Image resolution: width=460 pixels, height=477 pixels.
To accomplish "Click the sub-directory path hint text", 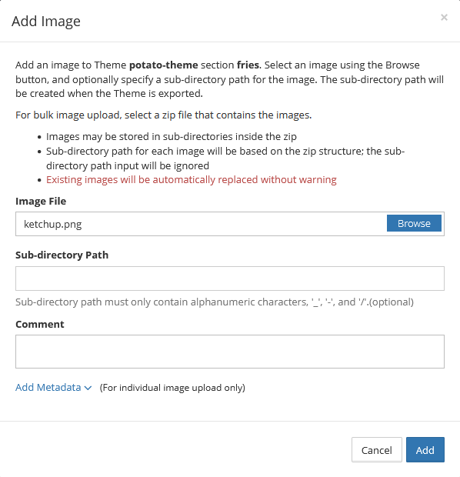I will coord(215,302).
